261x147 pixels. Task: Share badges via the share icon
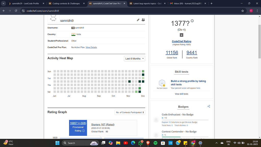coord(209,106)
